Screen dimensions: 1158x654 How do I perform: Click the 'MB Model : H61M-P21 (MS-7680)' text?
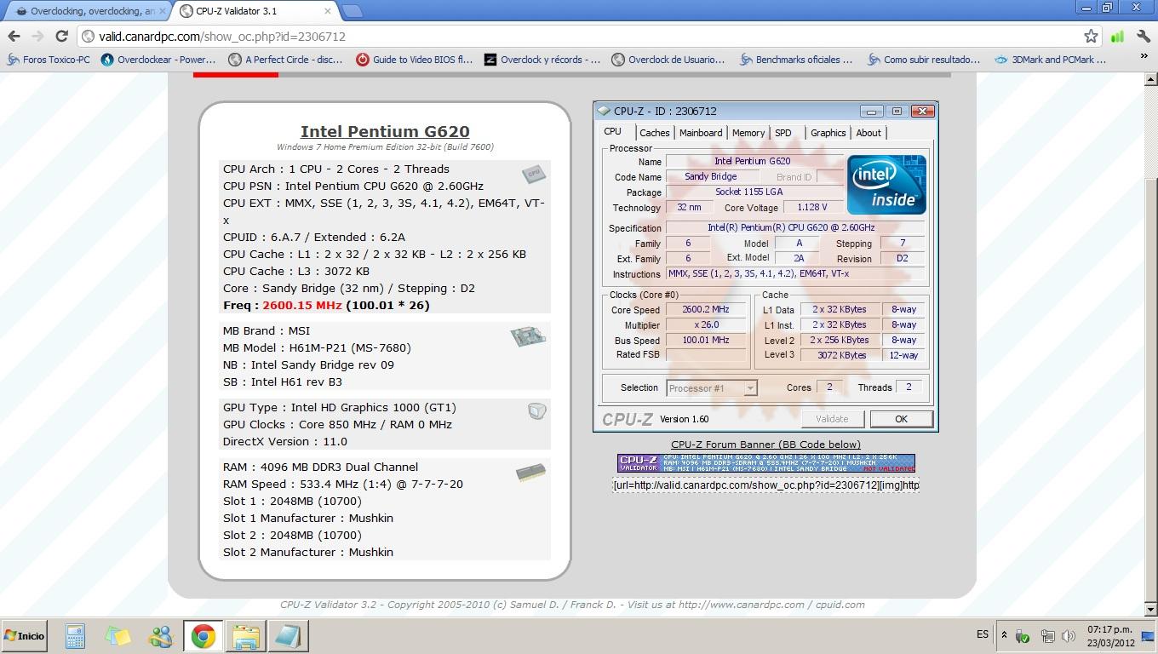pos(317,347)
